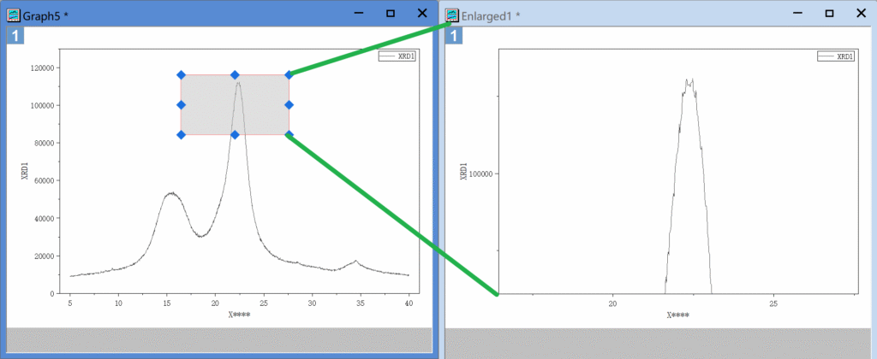Click top-right handle of zoom rectangle

289,75
